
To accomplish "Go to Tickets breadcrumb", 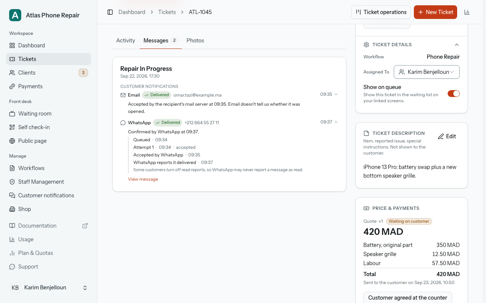I will click(x=167, y=12).
